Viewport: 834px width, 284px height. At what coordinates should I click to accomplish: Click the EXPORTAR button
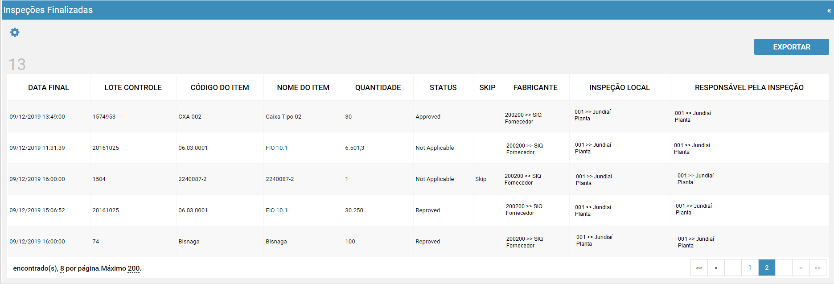coord(791,47)
